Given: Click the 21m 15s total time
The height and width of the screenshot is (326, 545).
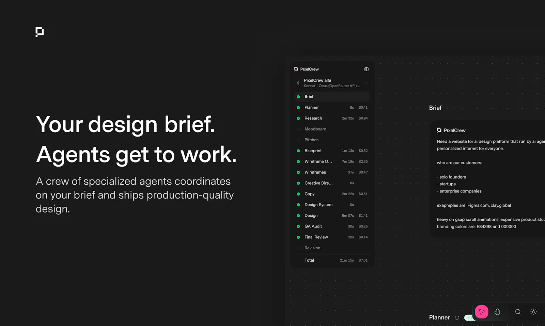Looking at the screenshot, I should coord(347,260).
